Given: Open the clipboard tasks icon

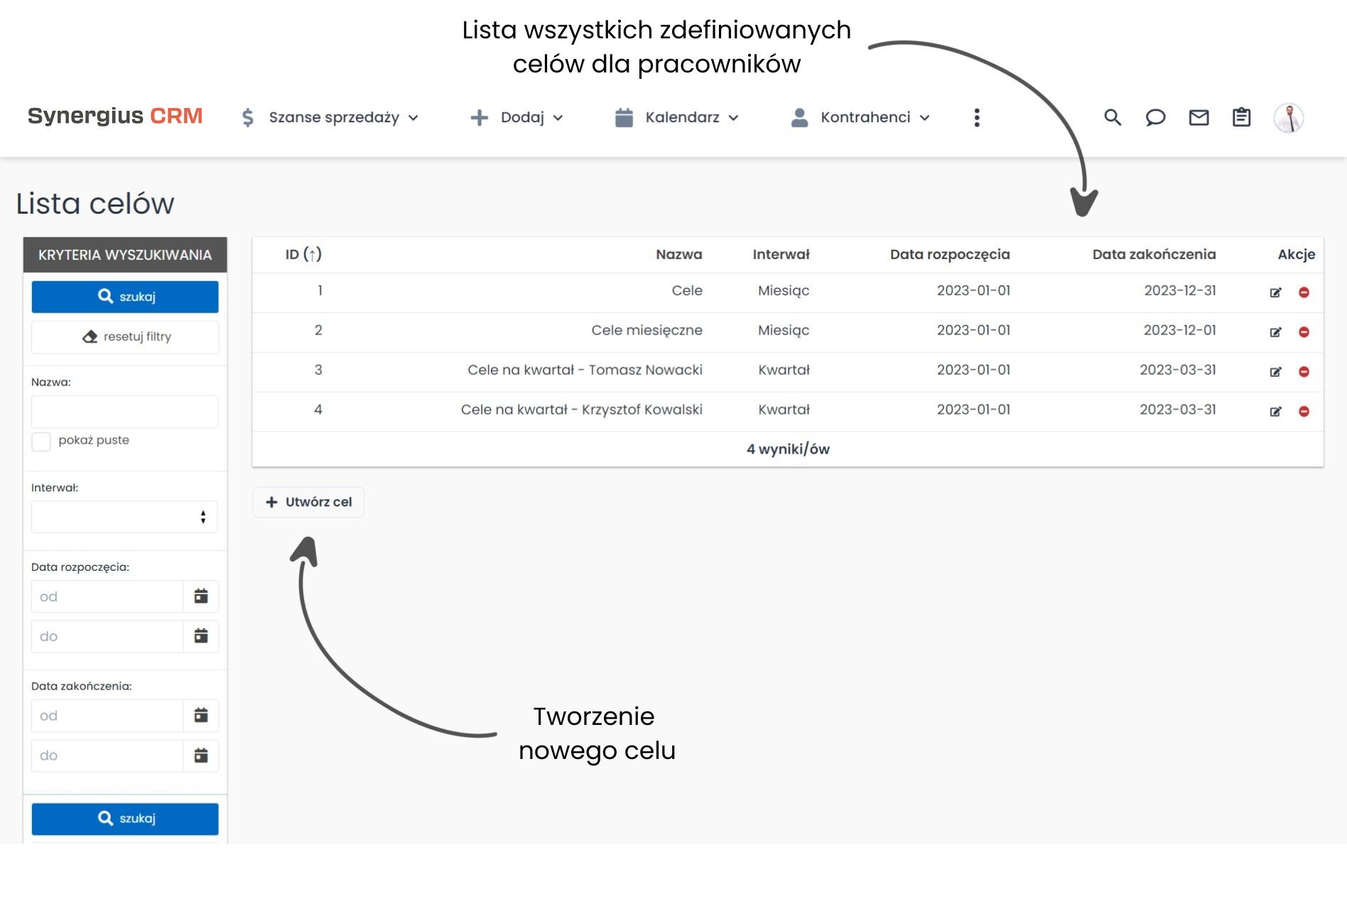Looking at the screenshot, I should point(1241,117).
